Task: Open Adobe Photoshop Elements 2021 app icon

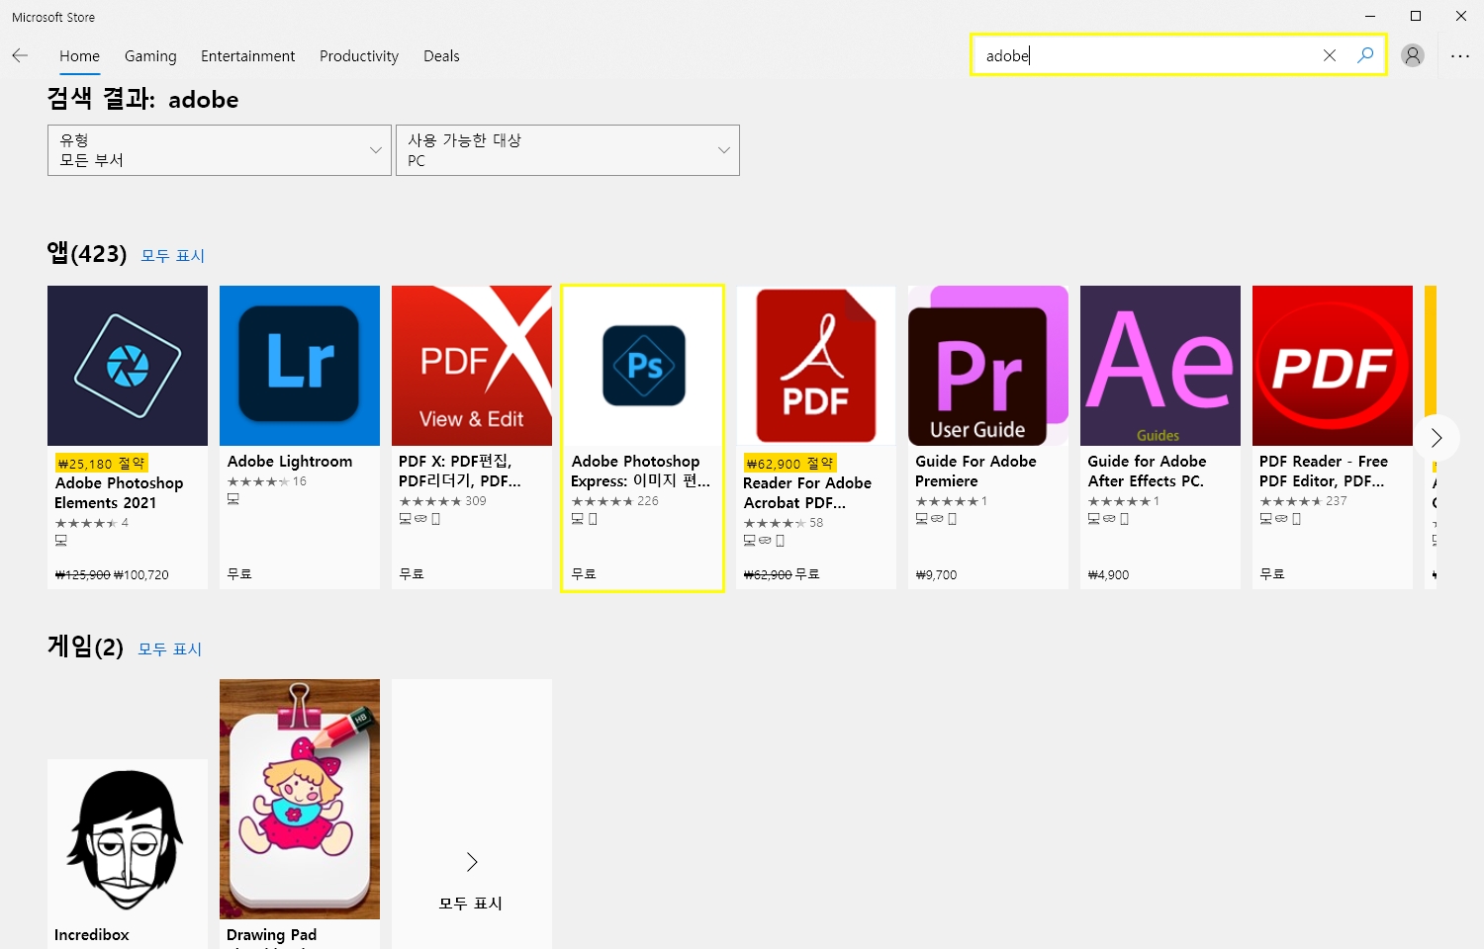Action: 128,366
